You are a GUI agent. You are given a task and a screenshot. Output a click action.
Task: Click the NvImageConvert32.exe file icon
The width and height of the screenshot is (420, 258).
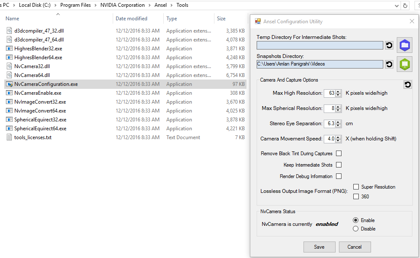pyautogui.click(x=9, y=102)
